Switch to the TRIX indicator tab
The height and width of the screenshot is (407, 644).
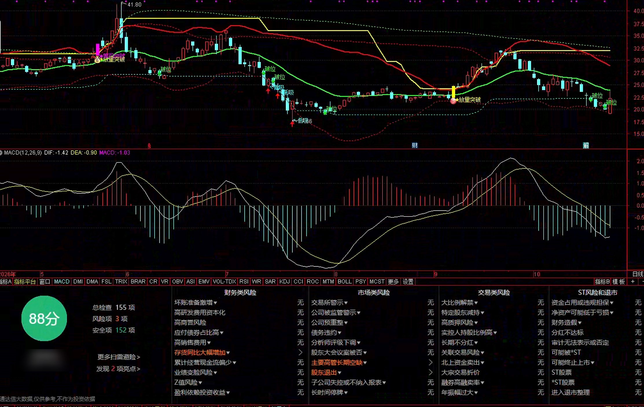[x=121, y=282]
